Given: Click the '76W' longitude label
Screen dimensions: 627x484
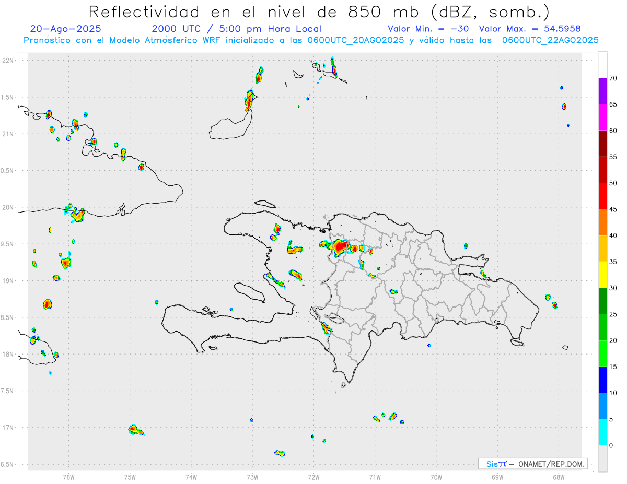Looking at the screenshot, I should coord(68,477).
